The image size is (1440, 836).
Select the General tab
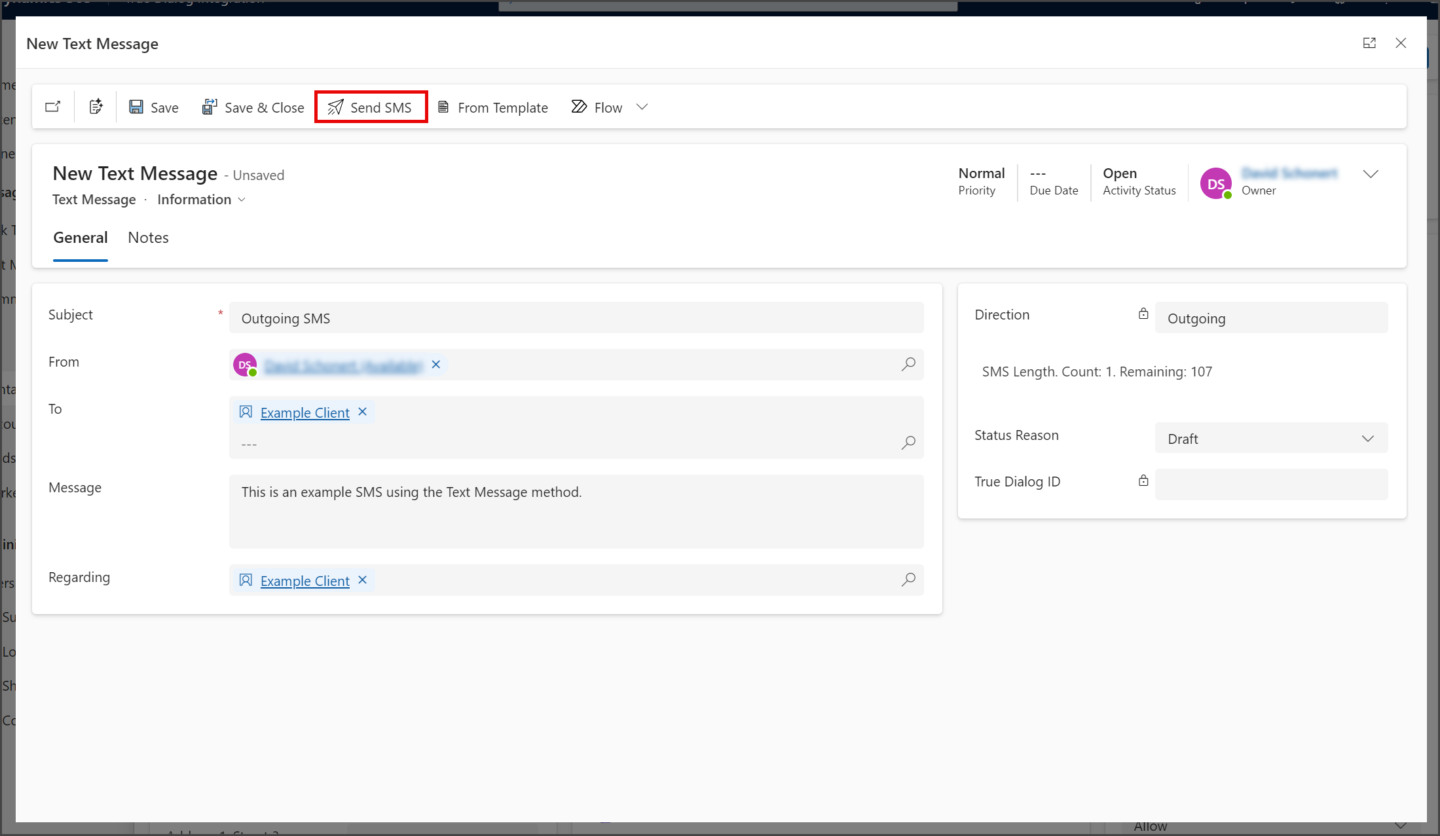click(x=81, y=238)
